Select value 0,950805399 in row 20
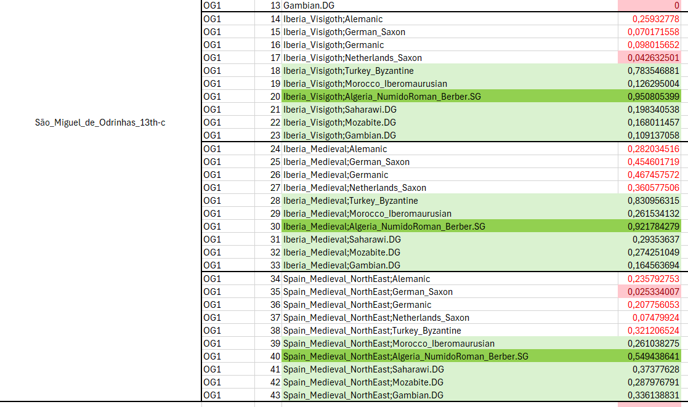This screenshot has height=407, width=688. pyautogui.click(x=649, y=97)
